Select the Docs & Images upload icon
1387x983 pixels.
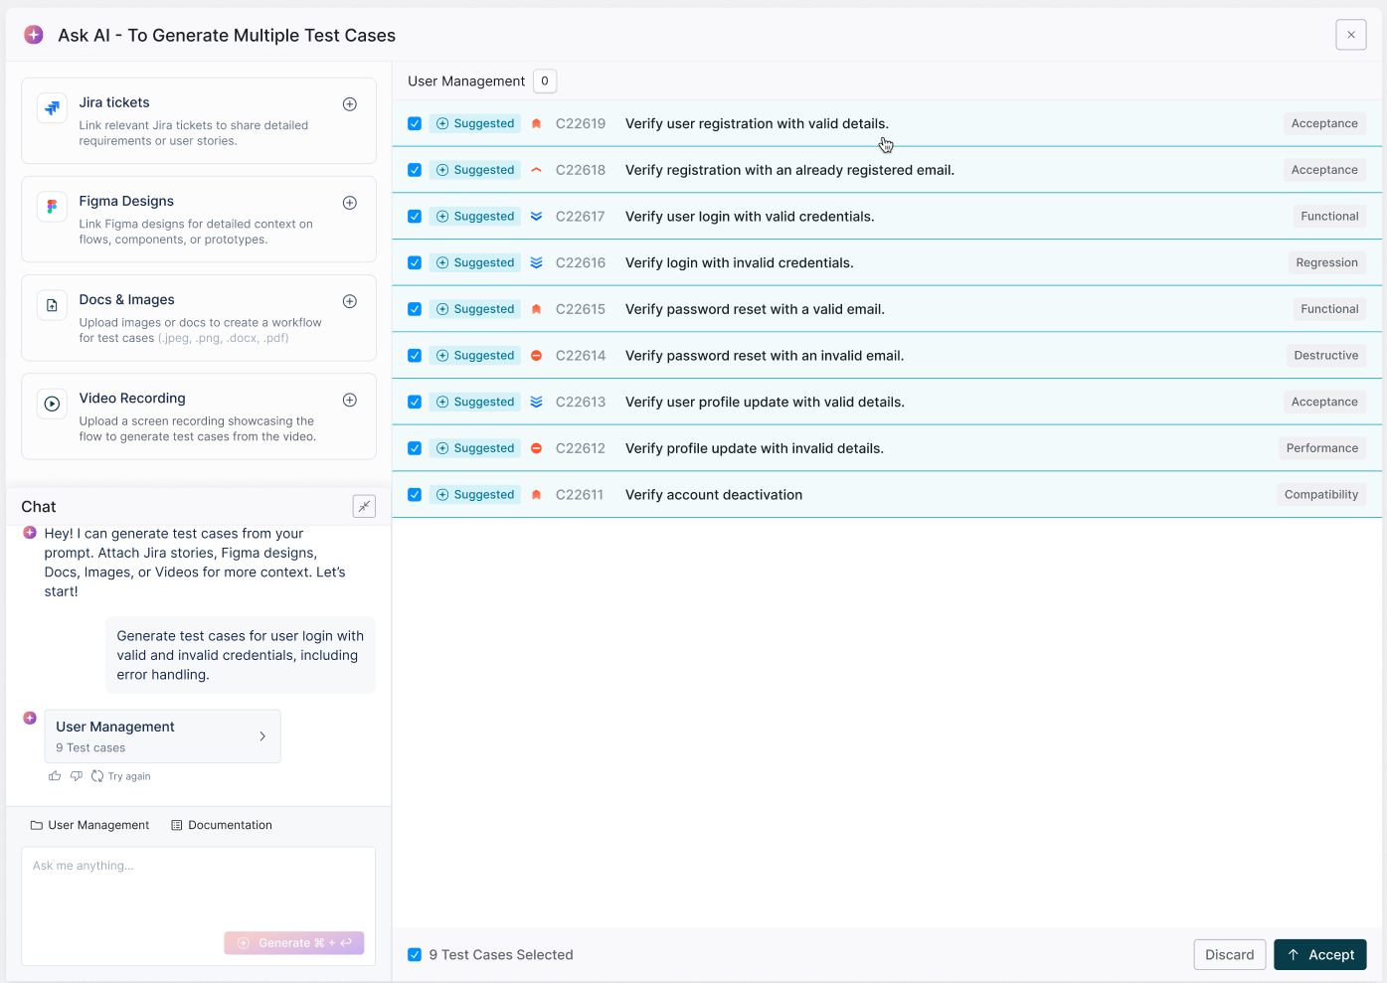pyautogui.click(x=349, y=300)
